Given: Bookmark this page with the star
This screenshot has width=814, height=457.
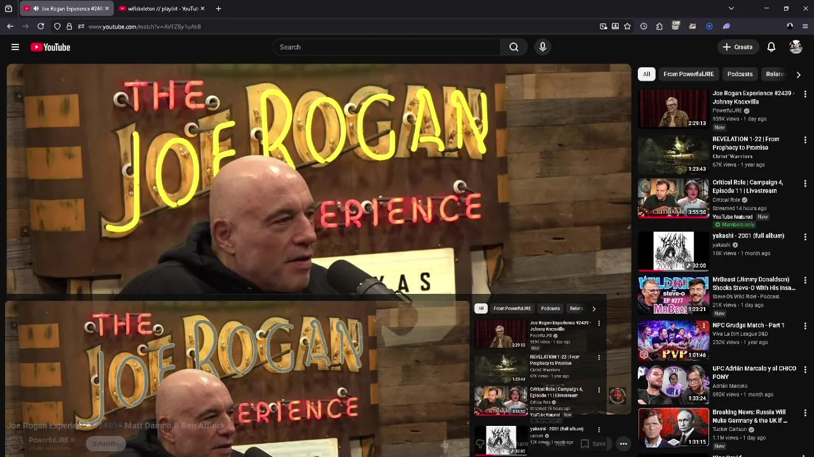Looking at the screenshot, I should click(x=628, y=26).
